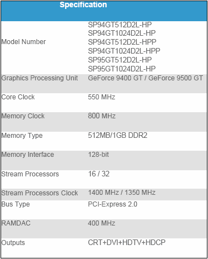Click the 512MB/1GB DDR2 value
This screenshot has width=208, height=259.
118,136
